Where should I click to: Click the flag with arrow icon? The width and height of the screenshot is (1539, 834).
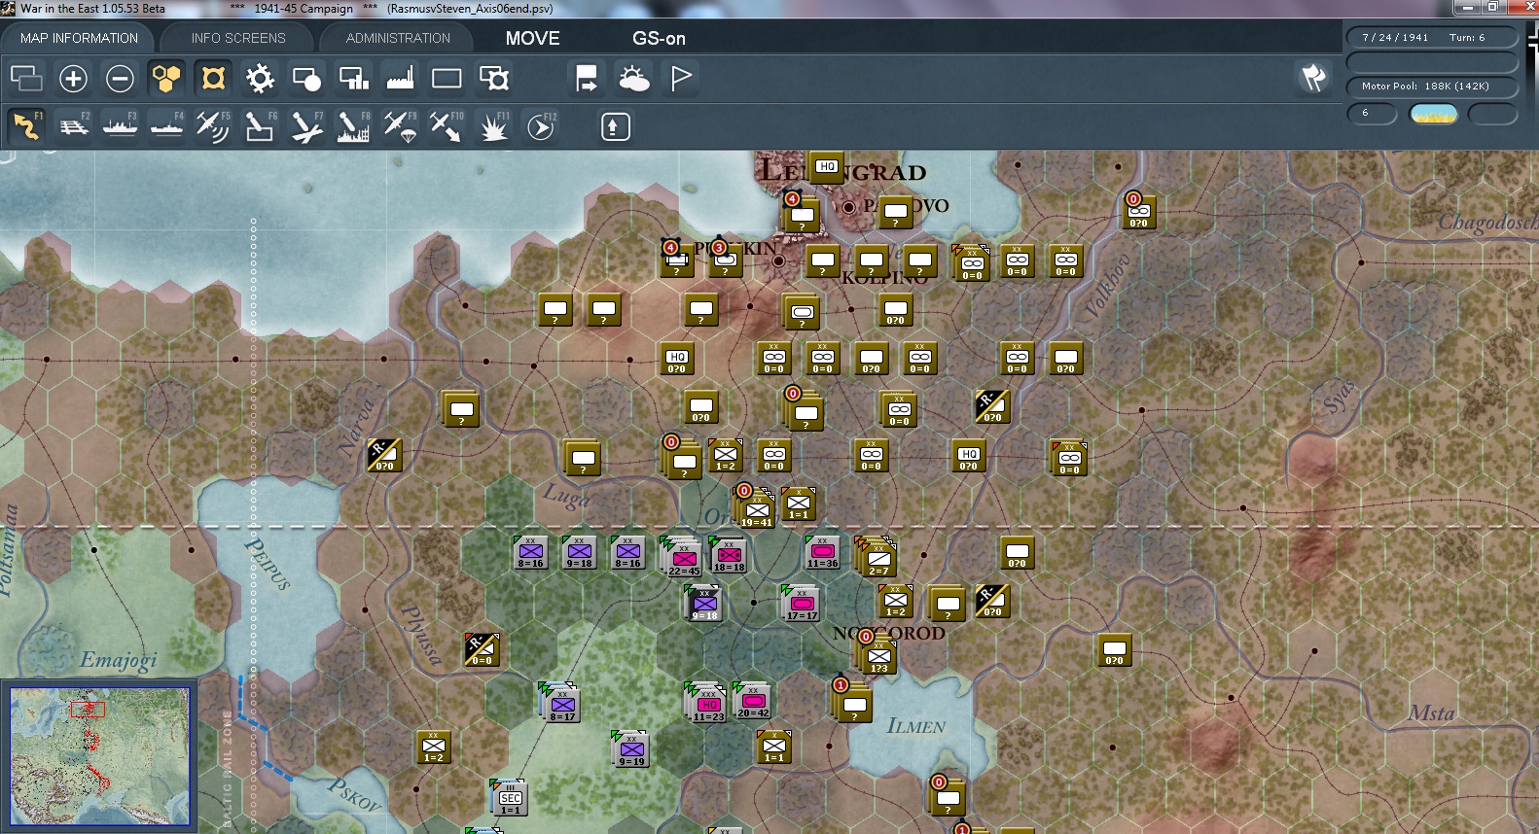point(587,78)
